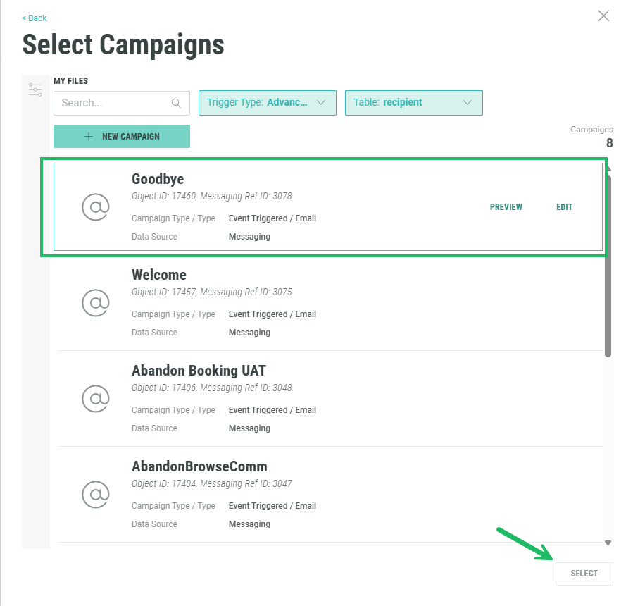Screen dimensions: 633x606
Task: Close the Select Campaigns dialog
Action: 603,16
